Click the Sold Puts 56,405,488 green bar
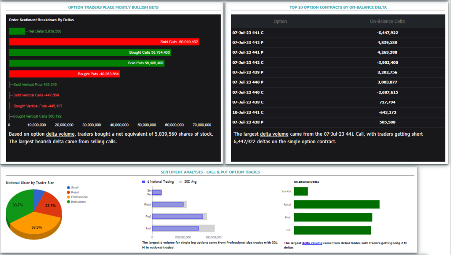The width and height of the screenshot is (451, 255). pos(87,63)
